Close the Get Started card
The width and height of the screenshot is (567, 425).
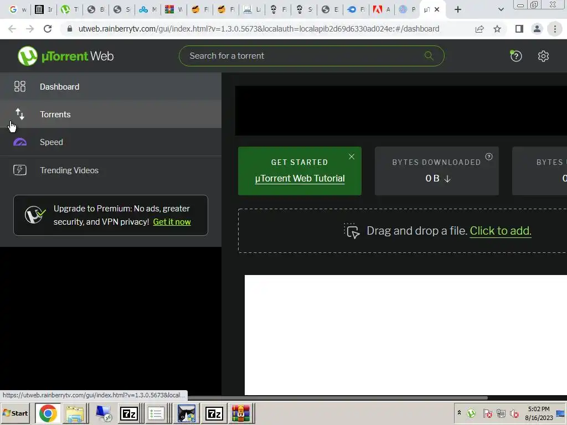click(352, 157)
